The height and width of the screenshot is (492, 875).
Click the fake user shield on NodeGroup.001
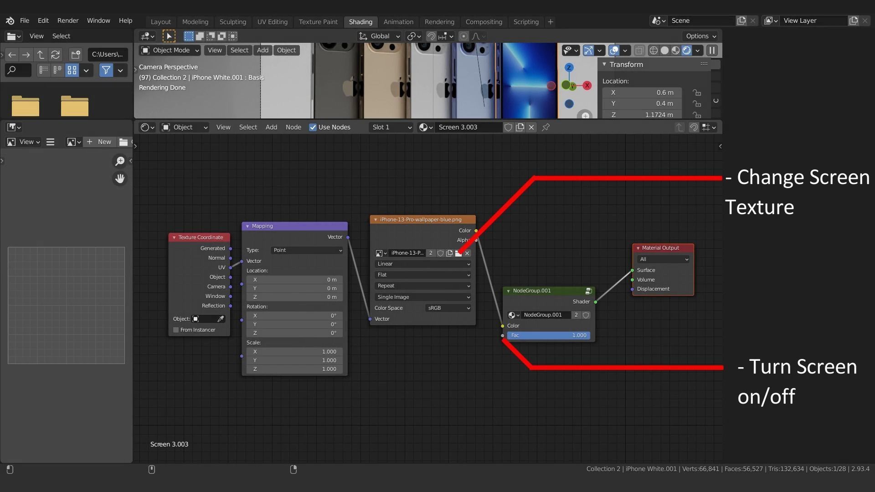click(x=586, y=315)
